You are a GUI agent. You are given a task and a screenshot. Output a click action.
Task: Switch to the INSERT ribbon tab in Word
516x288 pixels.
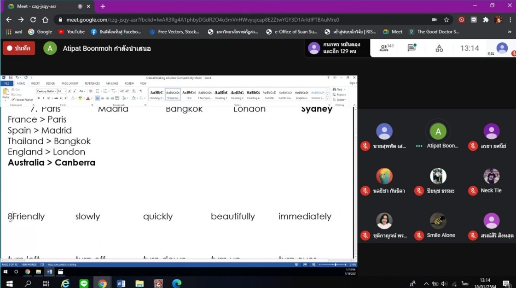[35, 83]
